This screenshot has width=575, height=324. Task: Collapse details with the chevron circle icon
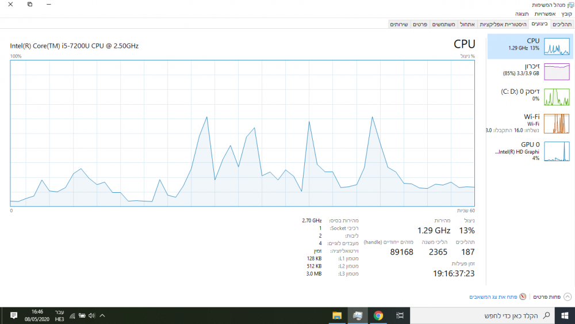tap(568, 297)
